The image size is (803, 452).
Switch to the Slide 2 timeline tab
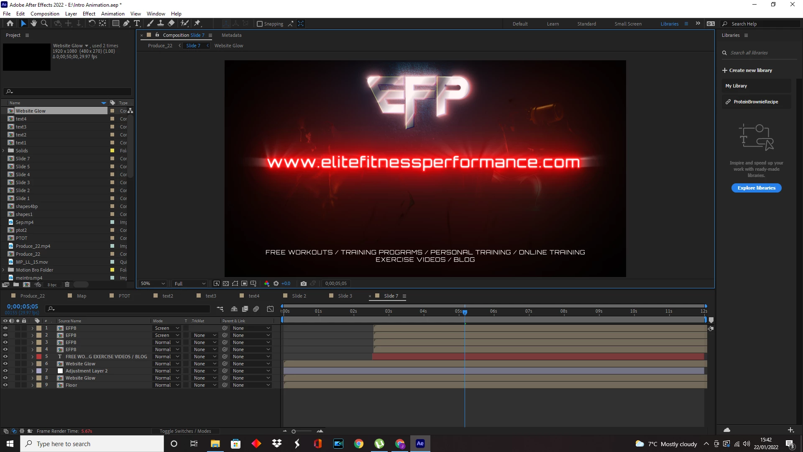click(299, 296)
